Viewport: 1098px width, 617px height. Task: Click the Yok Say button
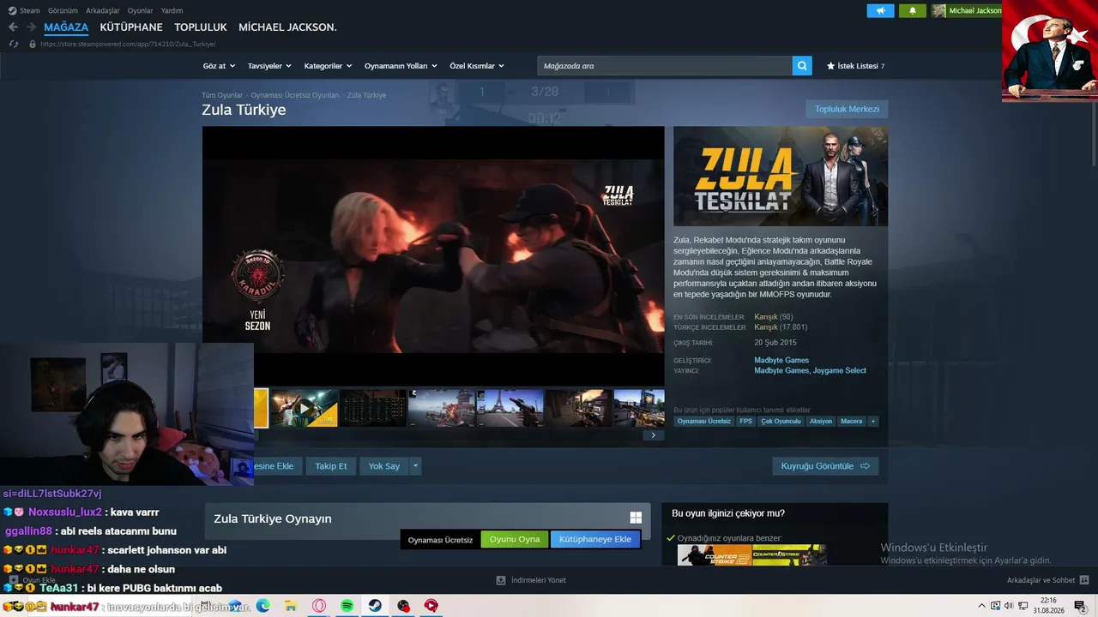[384, 466]
